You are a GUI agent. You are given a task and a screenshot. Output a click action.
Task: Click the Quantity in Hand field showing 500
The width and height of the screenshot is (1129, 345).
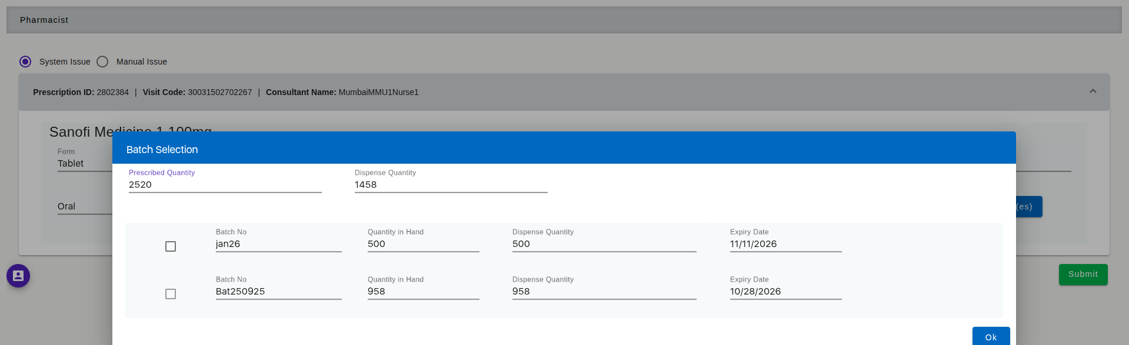click(x=423, y=244)
